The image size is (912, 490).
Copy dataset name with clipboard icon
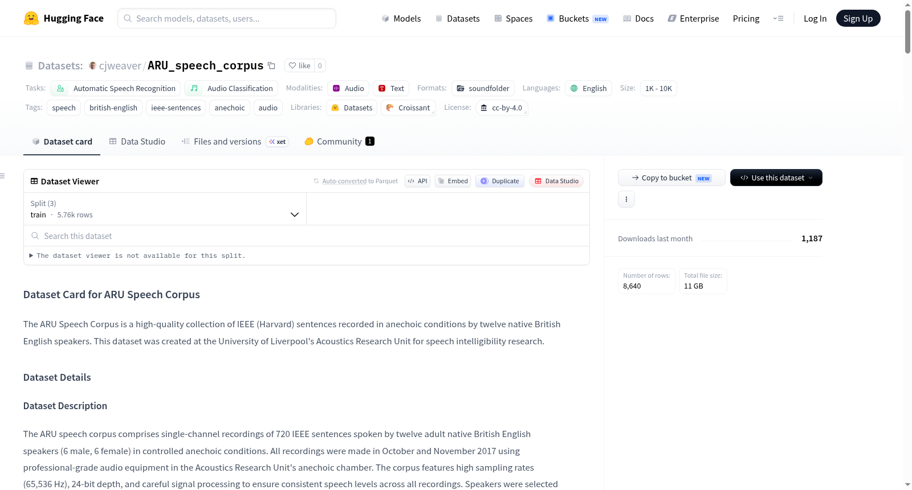272,66
